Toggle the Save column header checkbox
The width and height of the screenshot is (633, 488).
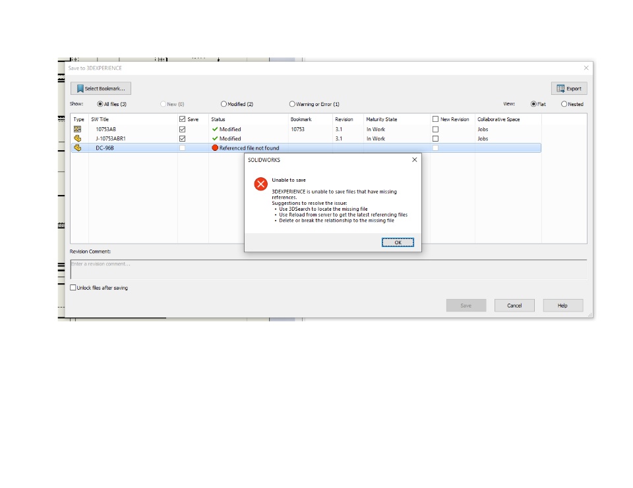point(183,119)
